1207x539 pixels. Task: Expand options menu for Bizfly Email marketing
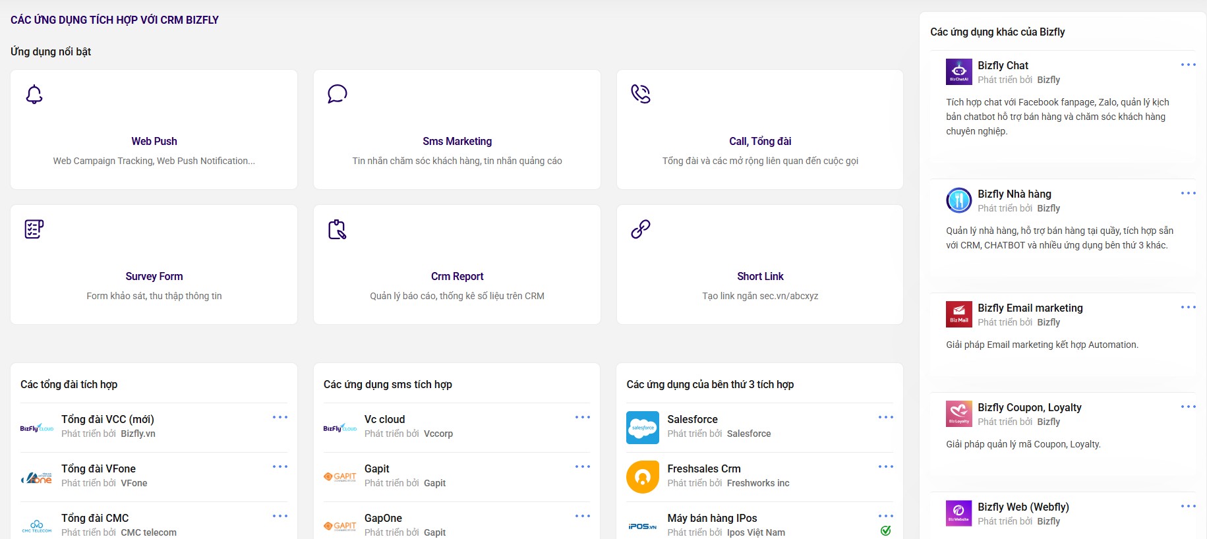click(1188, 307)
